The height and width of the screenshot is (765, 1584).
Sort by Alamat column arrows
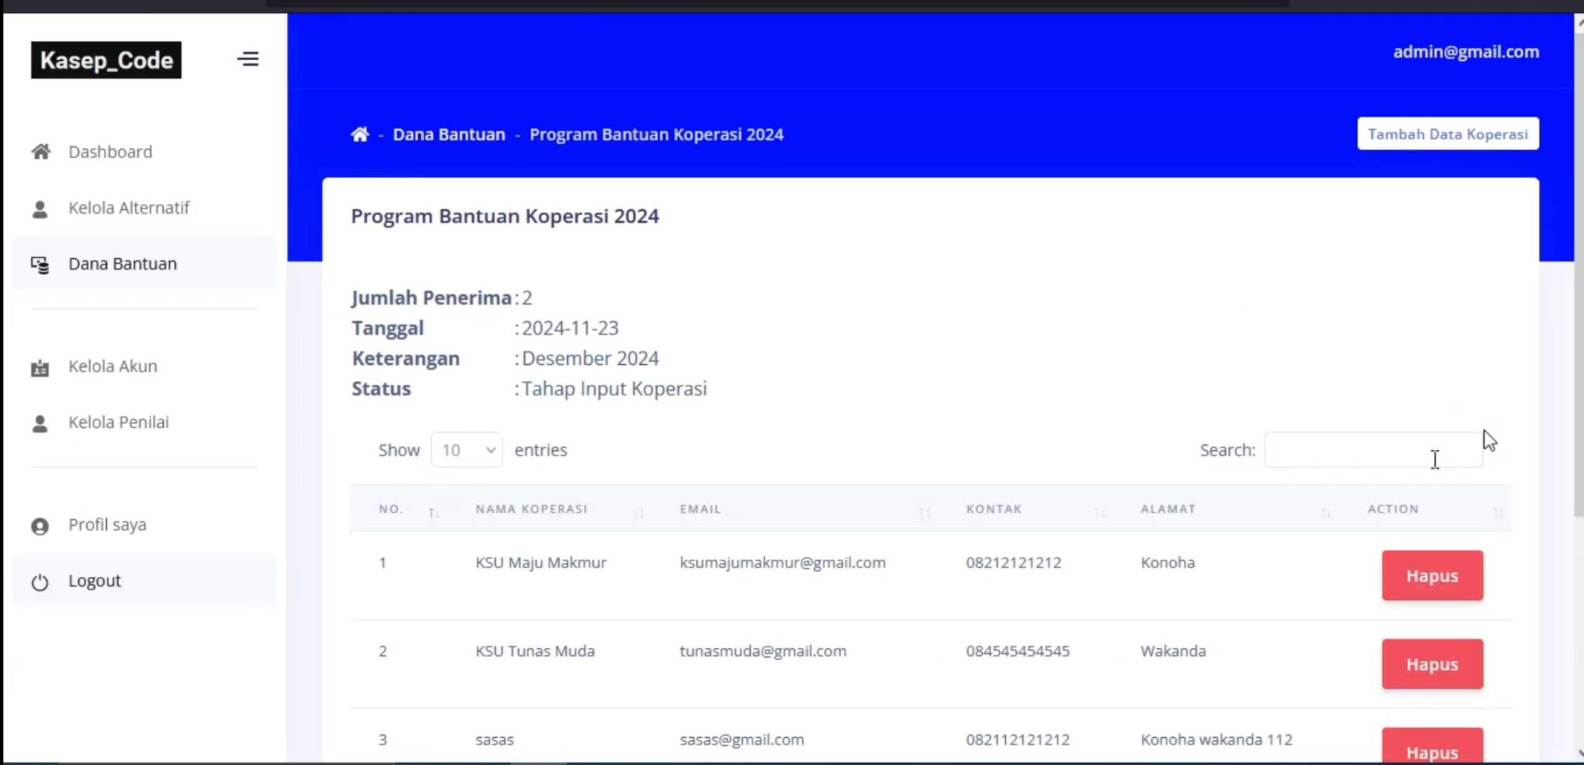[1325, 512]
